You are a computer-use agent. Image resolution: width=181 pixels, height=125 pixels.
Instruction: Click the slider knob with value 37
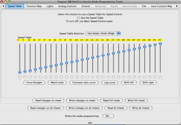41,68
